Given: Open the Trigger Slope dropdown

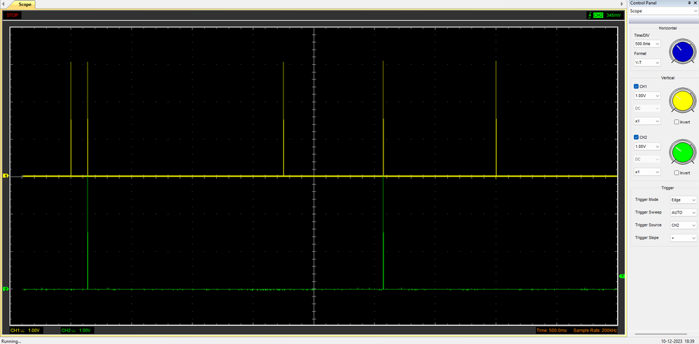Looking at the screenshot, I should [684, 238].
